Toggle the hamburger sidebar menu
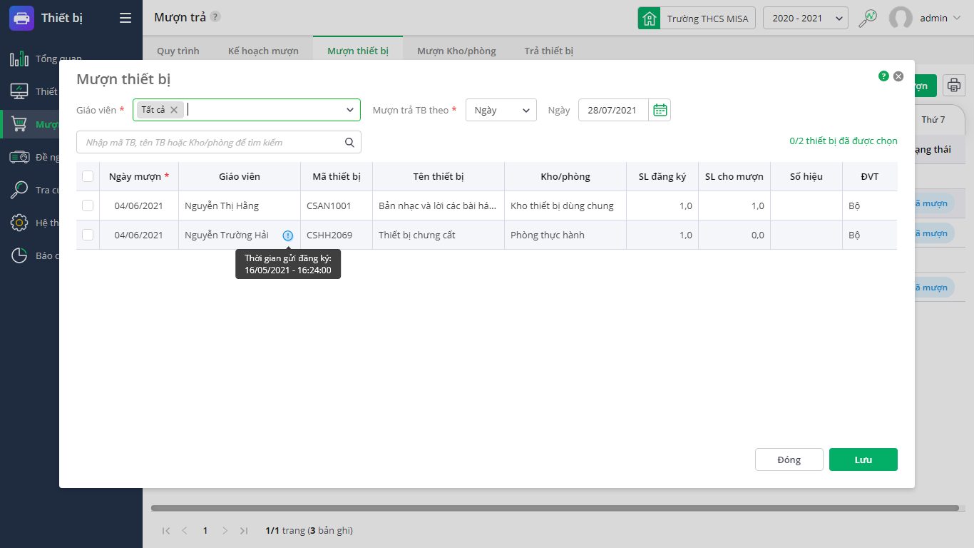This screenshot has height=548, width=974. [x=125, y=18]
